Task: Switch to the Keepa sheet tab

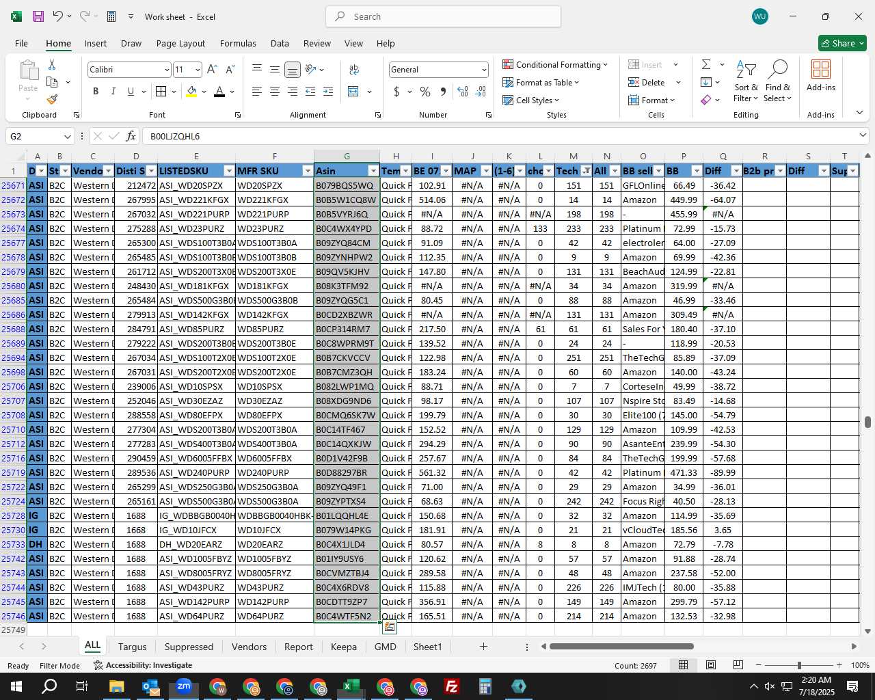Action: (x=343, y=647)
